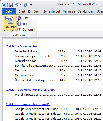Click the Word application icon in title bar
Screen dimensions: 103x121
pos(4,5)
